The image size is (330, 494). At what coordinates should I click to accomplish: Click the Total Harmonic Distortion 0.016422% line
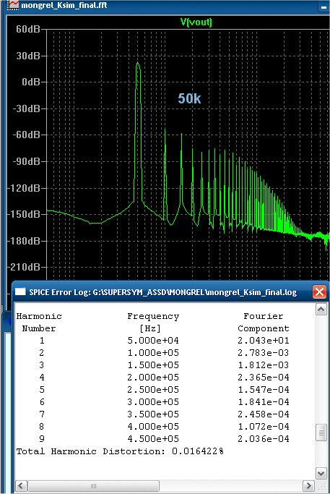[x=120, y=451]
